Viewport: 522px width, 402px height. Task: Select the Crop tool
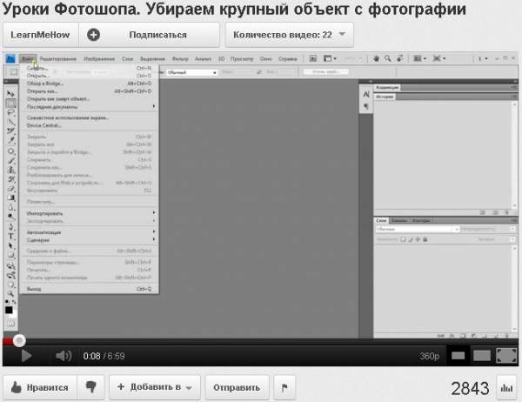tap(10, 131)
